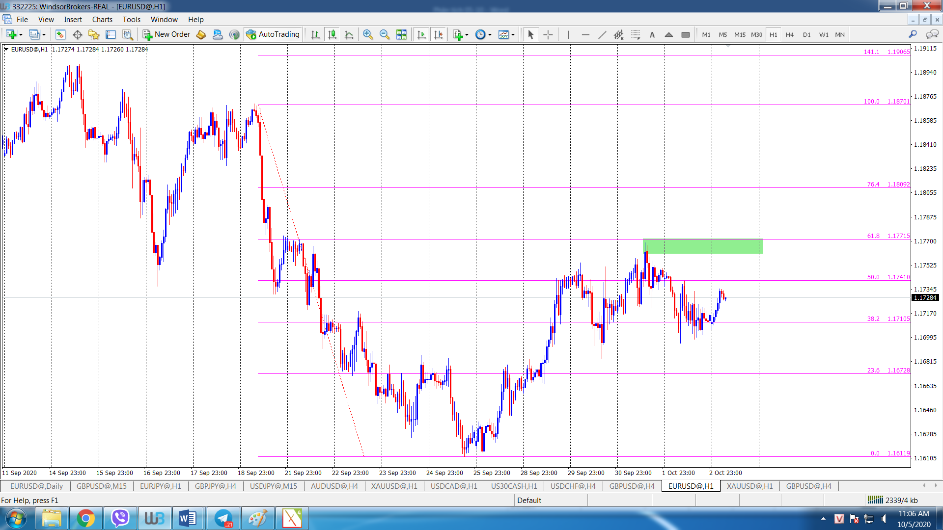The height and width of the screenshot is (530, 943).
Task: Select the Horizontal Line drawing tool
Action: point(585,34)
